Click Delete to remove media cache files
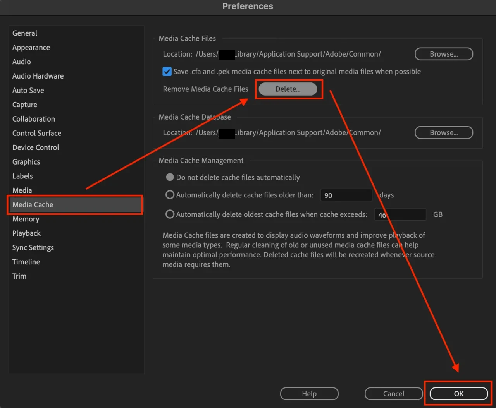 pos(288,89)
